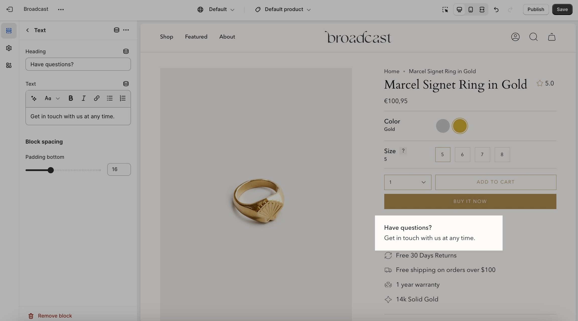
Task: Click the Padding bottom slider handle
Action: tap(51, 170)
